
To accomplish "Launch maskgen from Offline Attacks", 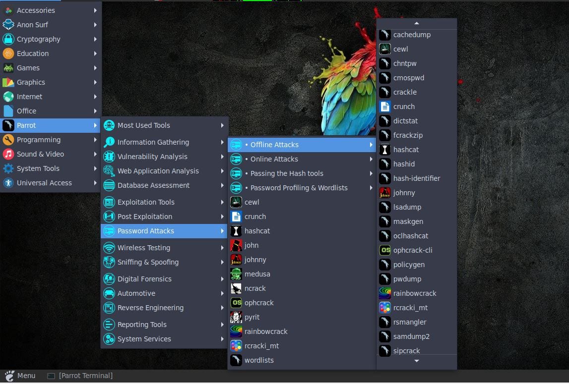I will [417, 221].
